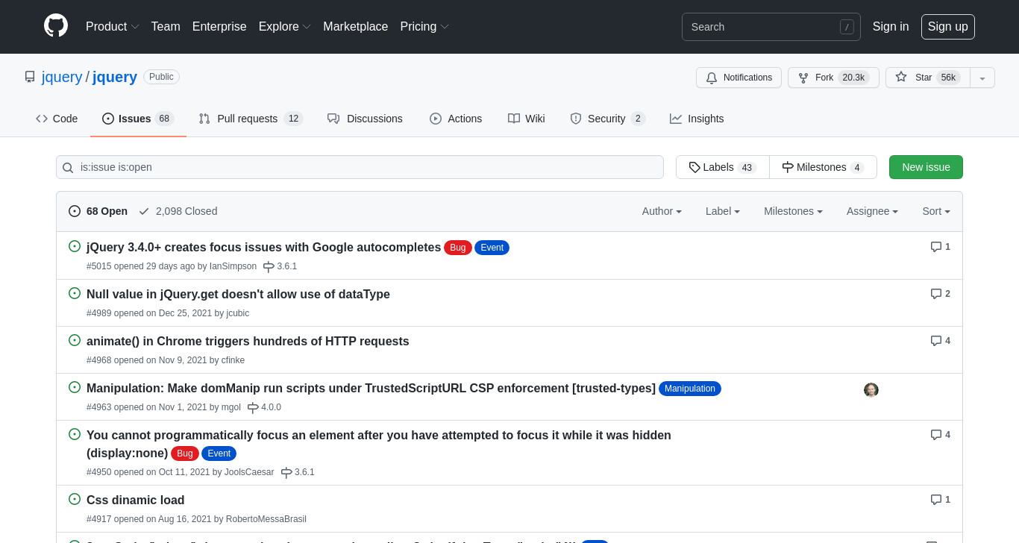The height and width of the screenshot is (543, 1019).
Task: Expand the Assignee filter dropdown
Action: coord(872,211)
